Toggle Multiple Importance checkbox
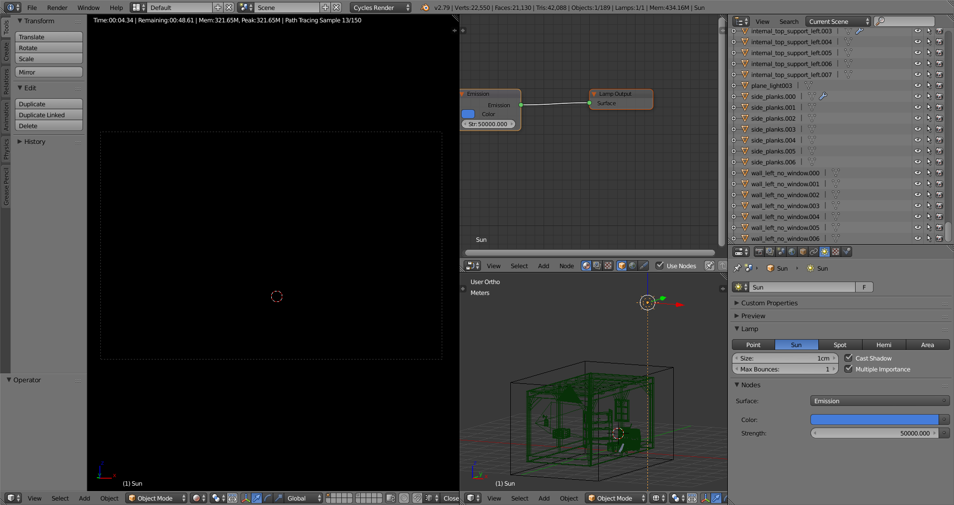Viewport: 954px width, 505px height. coord(849,369)
